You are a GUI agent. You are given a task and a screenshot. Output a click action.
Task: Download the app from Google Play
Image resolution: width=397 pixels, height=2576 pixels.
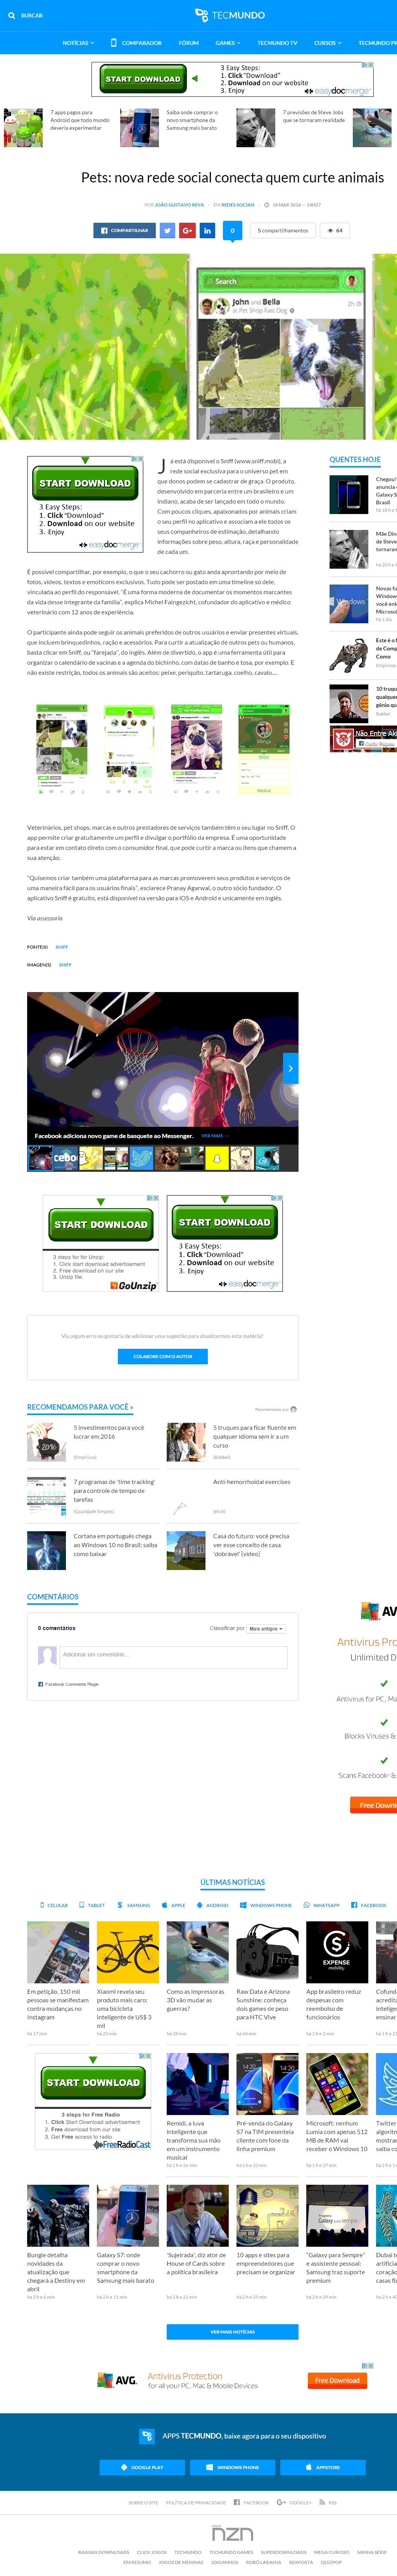142,2467
